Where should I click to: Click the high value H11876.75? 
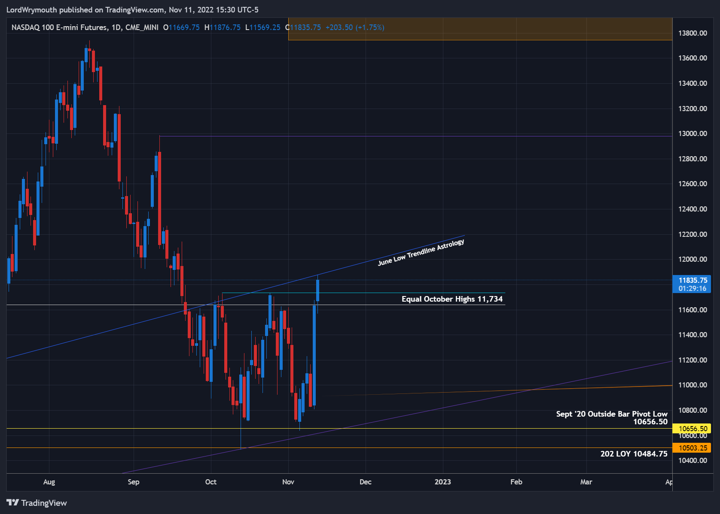[223, 27]
